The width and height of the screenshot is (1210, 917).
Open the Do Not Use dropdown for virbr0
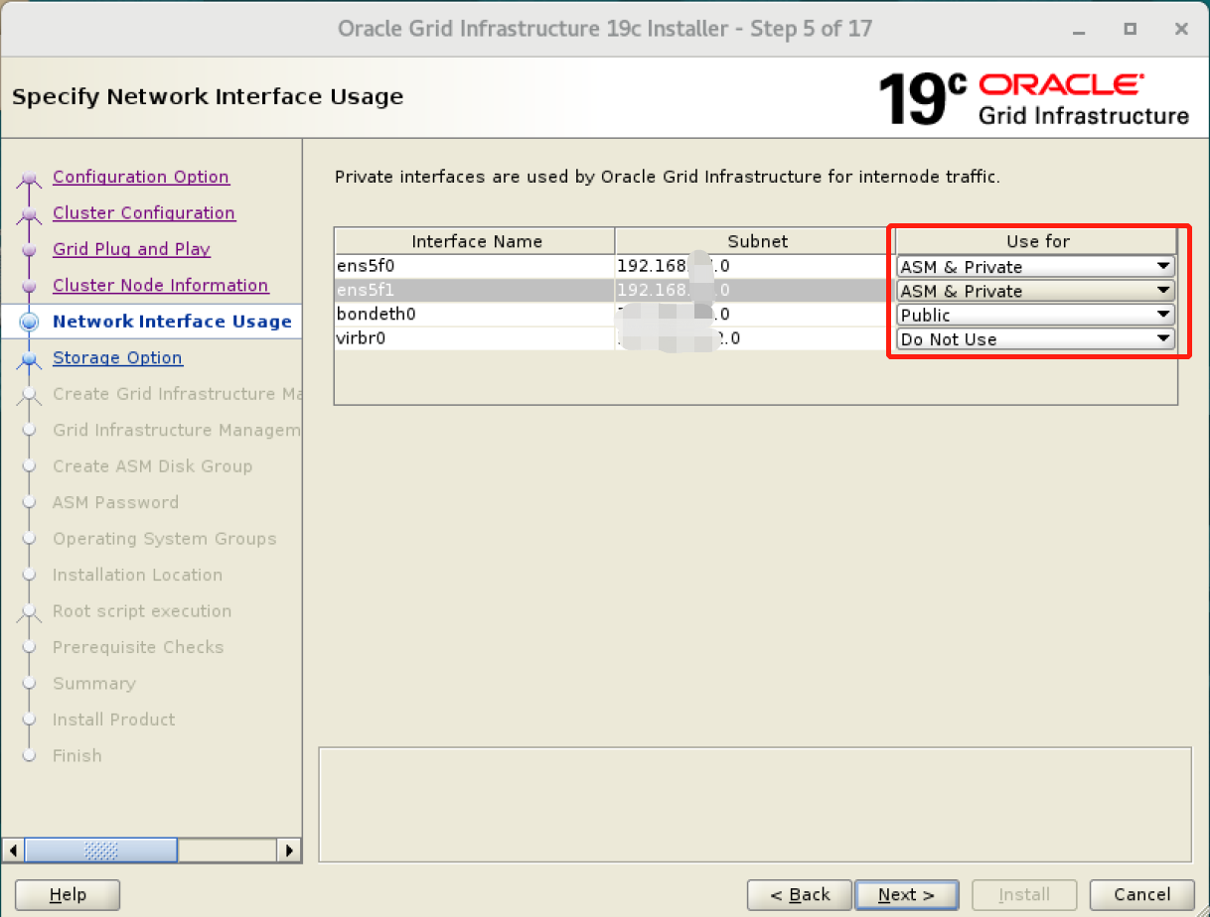1036,338
